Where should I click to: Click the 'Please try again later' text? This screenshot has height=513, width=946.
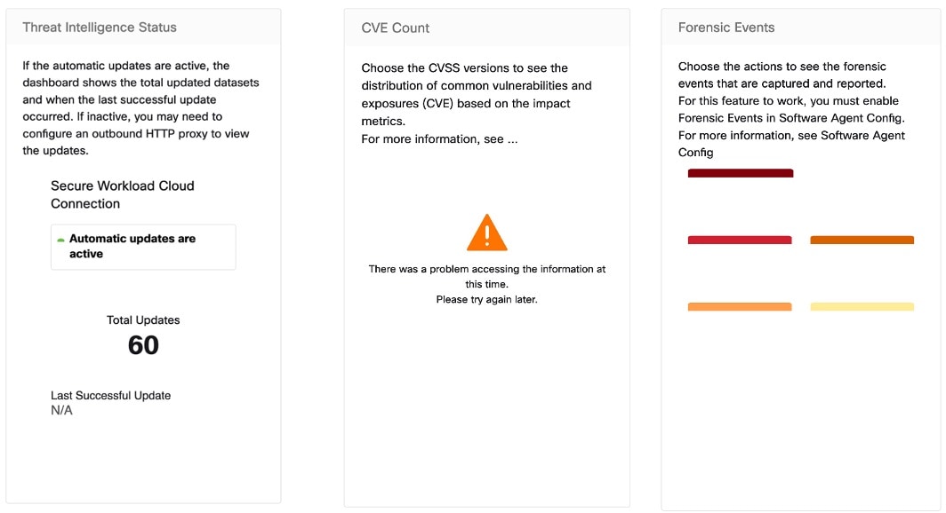click(x=487, y=299)
